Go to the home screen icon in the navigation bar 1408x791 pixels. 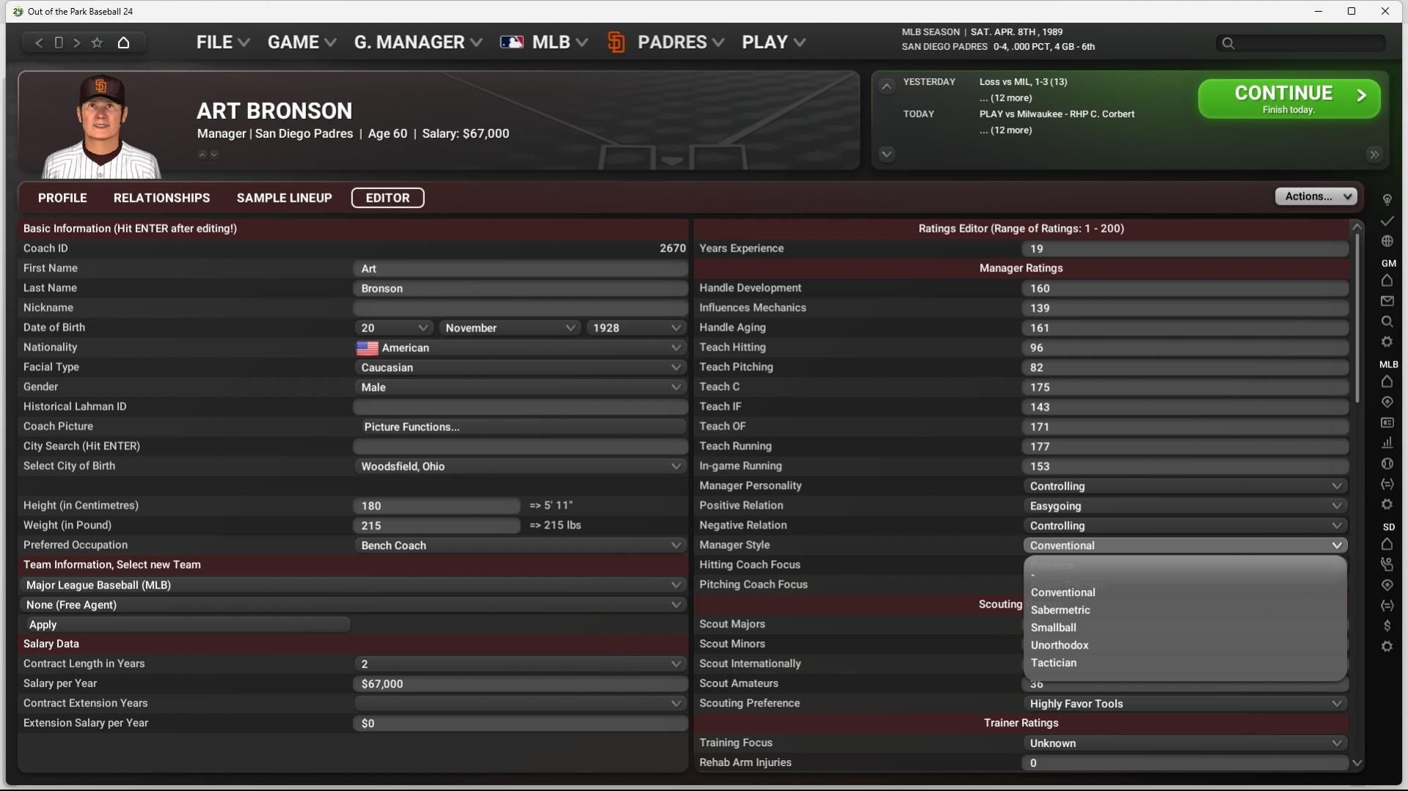pos(123,43)
